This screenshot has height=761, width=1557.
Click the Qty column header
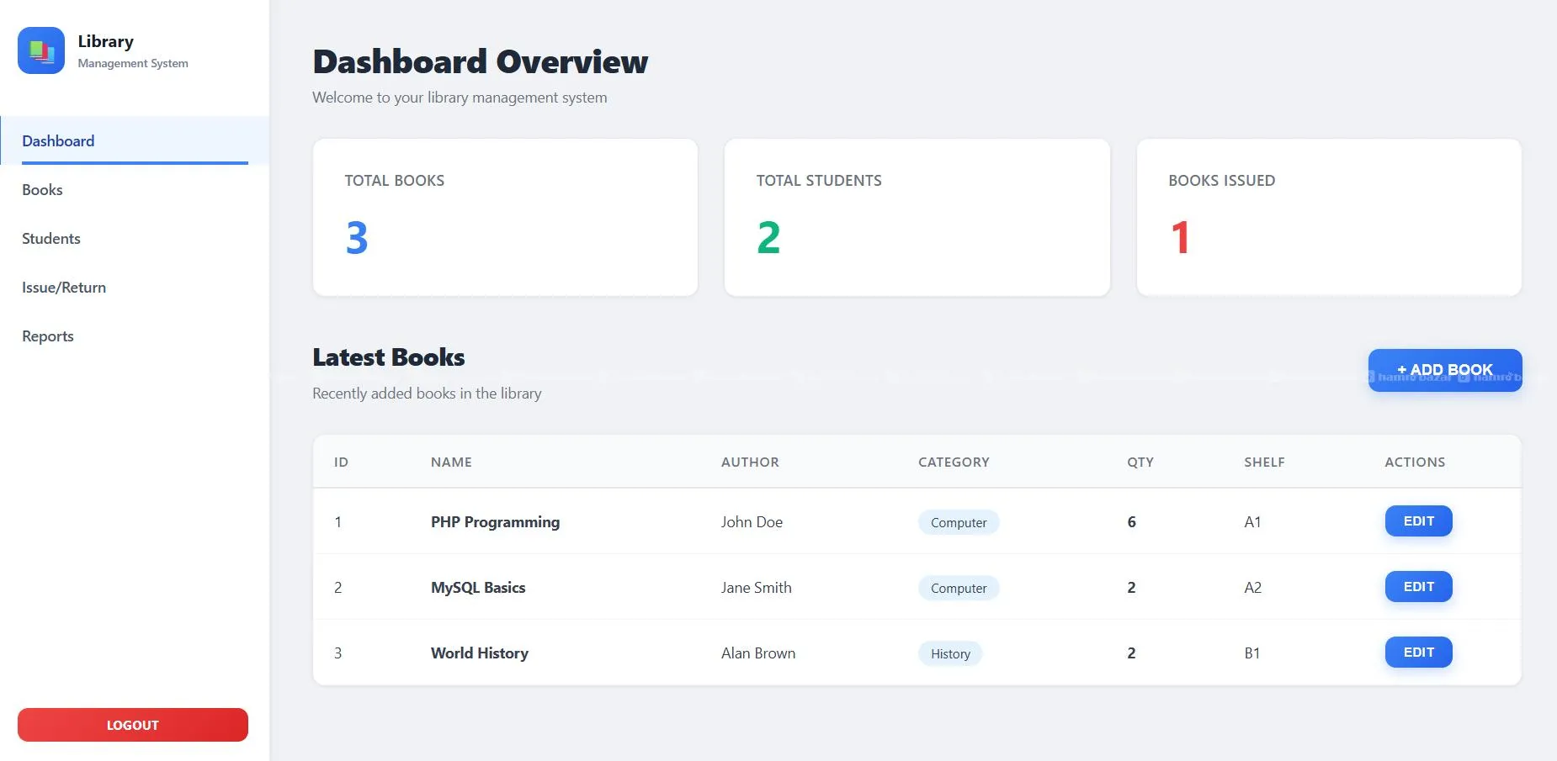point(1140,462)
